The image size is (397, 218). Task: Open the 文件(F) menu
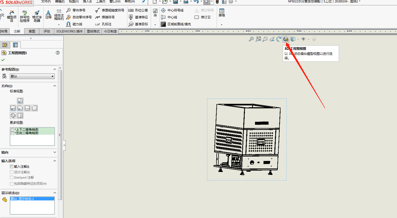[x=46, y=1]
